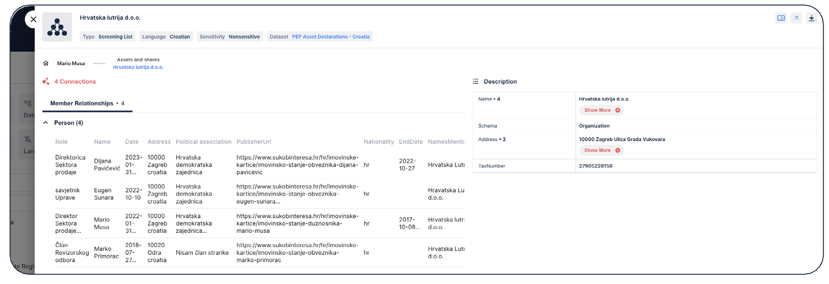This screenshot has height=284, width=829.
Task: Click the Nationality column header
Action: [379, 142]
